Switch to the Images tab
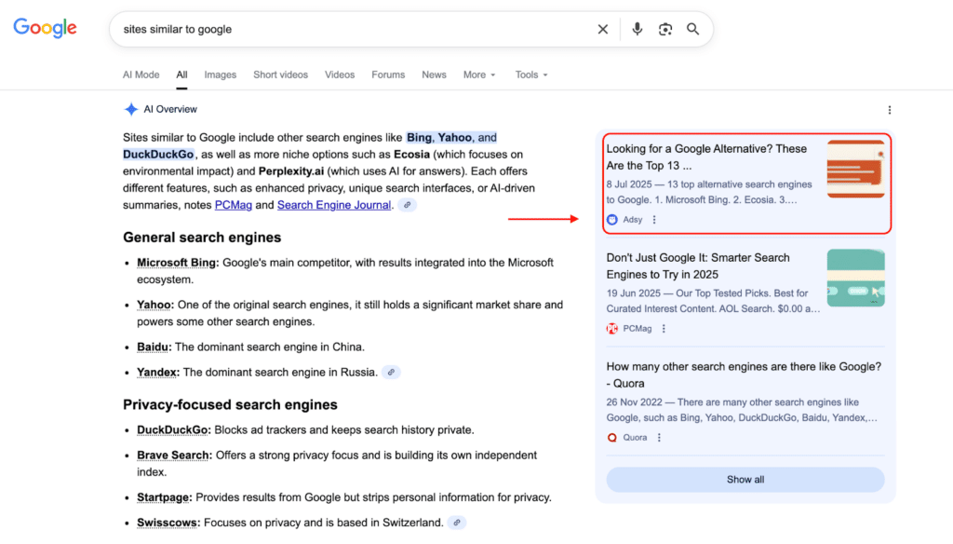Viewport: 953px width, 544px height. [x=221, y=75]
